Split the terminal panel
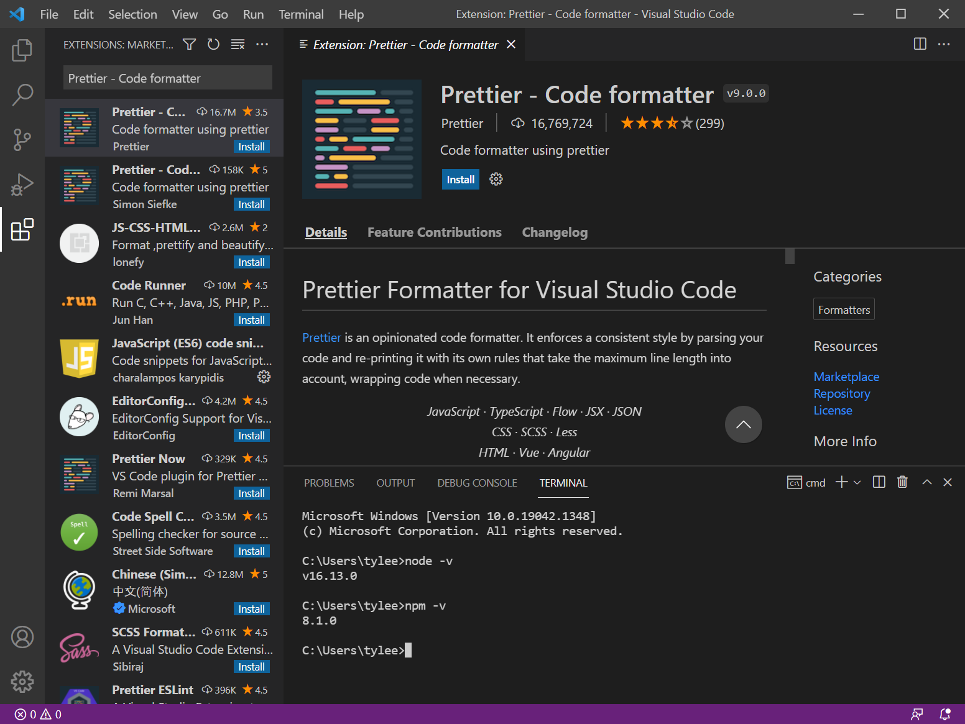This screenshot has width=965, height=724. pyautogui.click(x=879, y=482)
